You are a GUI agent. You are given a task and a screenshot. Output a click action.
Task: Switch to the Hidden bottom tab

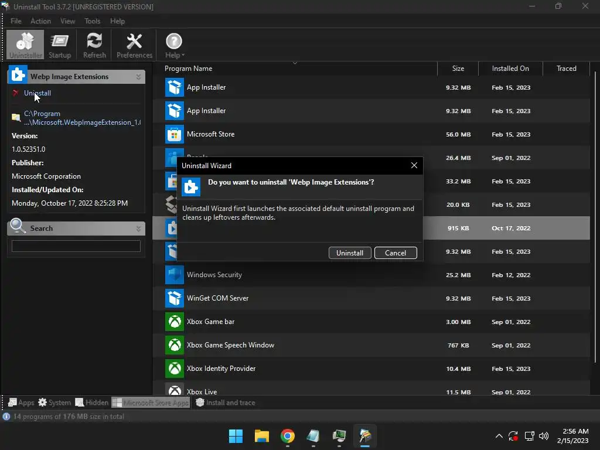coord(92,403)
